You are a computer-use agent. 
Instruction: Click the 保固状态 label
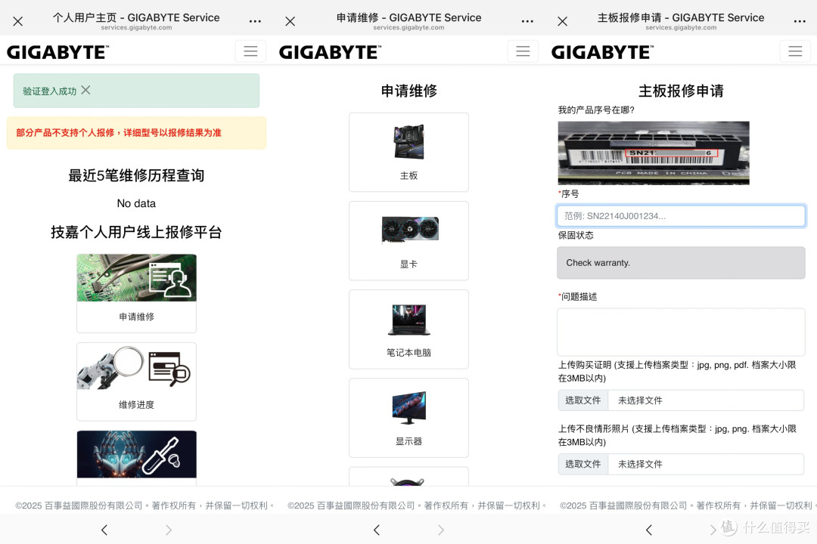coord(576,235)
